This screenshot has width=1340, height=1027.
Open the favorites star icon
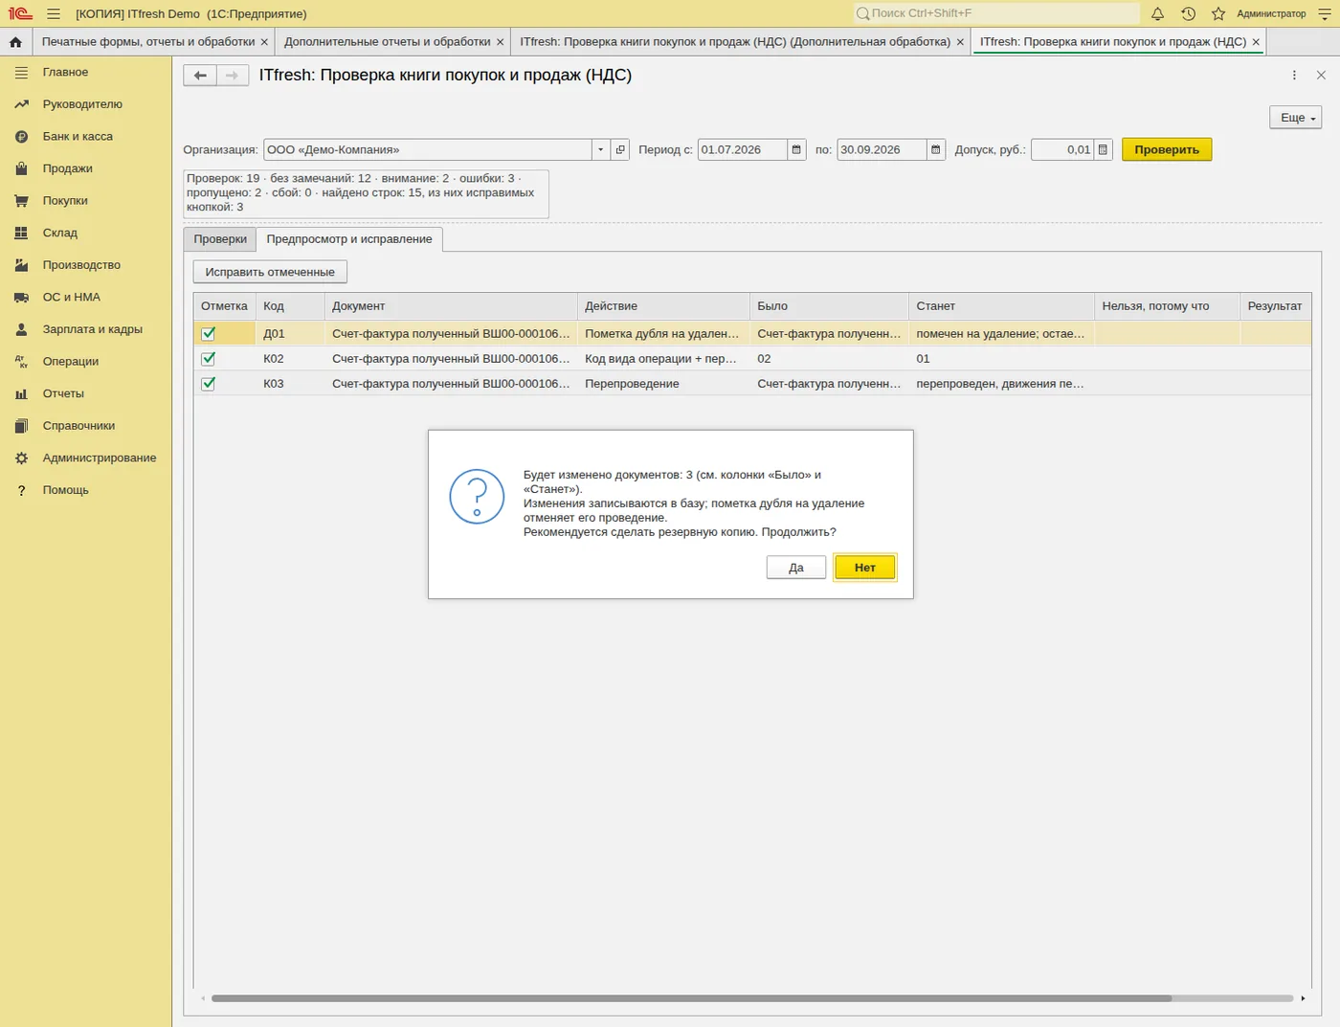[1218, 13]
